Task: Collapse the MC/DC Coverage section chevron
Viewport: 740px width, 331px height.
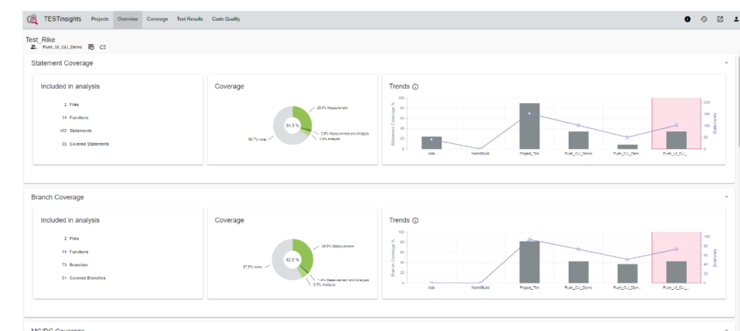Action: point(726,330)
